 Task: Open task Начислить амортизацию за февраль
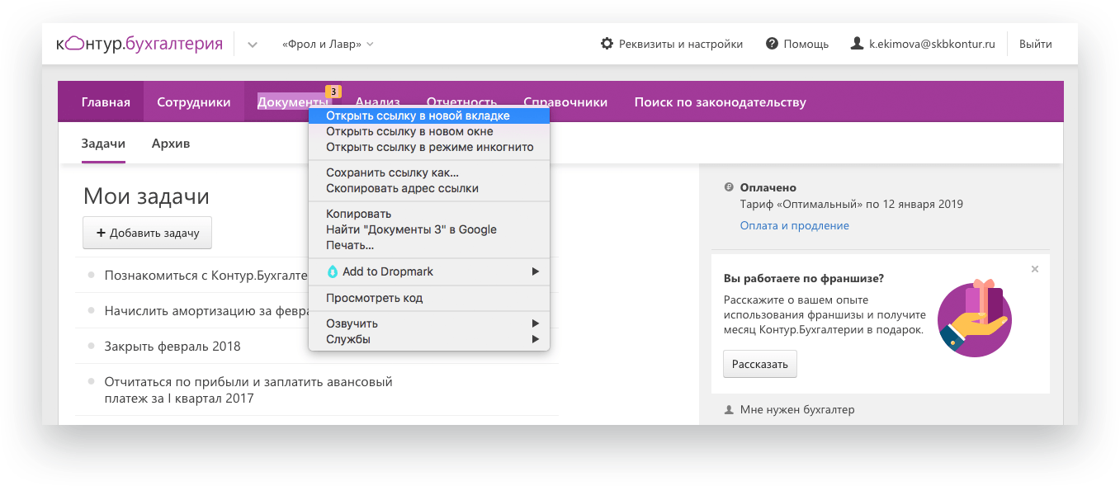[206, 310]
